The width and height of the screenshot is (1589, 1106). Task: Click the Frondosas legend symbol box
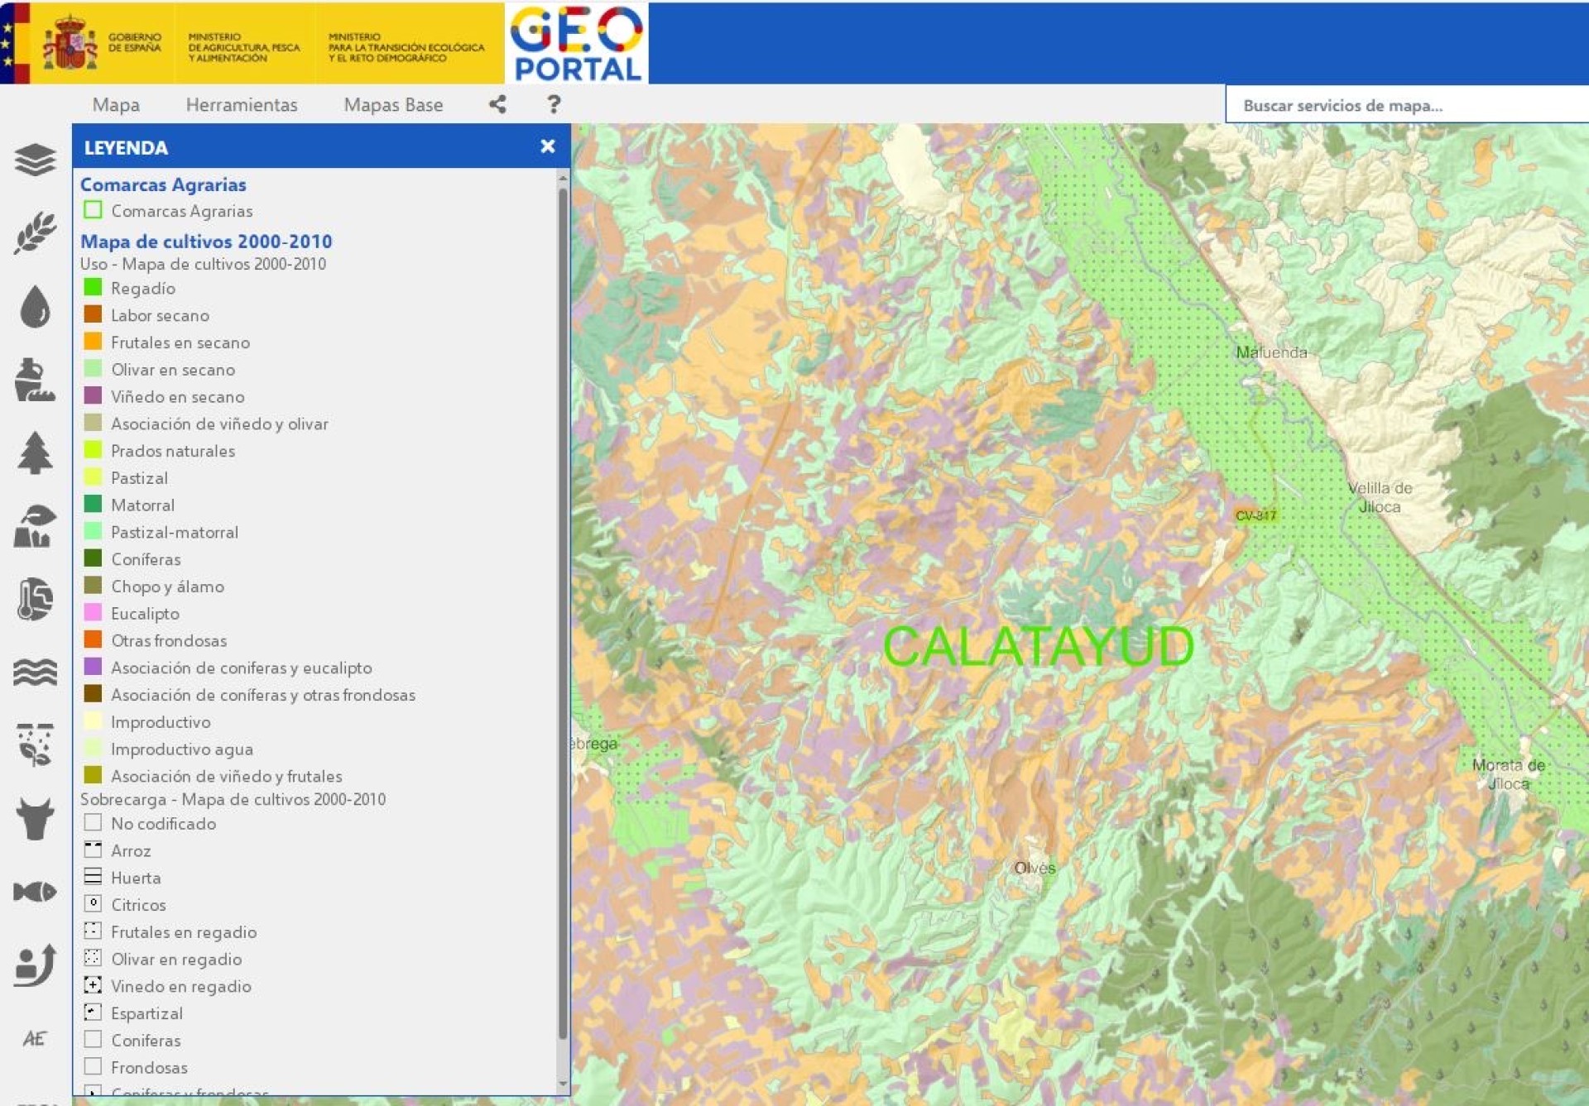[93, 1066]
